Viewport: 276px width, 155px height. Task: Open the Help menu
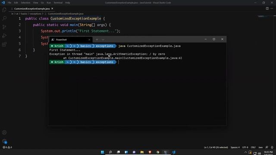68,3
